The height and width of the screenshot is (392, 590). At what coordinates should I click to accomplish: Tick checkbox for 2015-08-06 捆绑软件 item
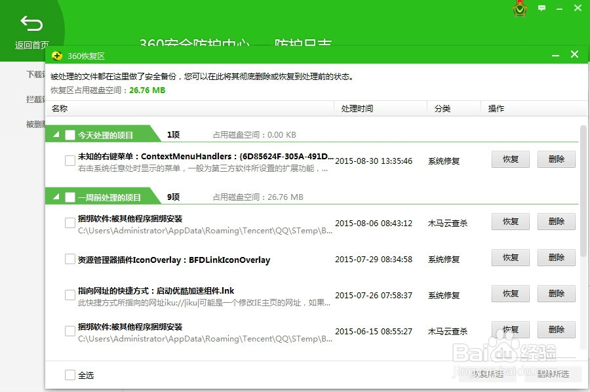[x=70, y=223]
